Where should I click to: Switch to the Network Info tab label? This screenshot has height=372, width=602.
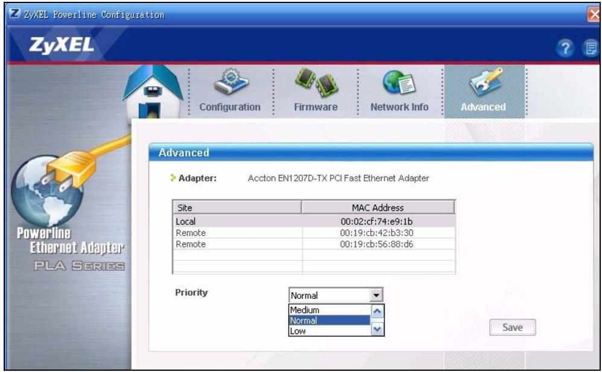click(x=399, y=107)
